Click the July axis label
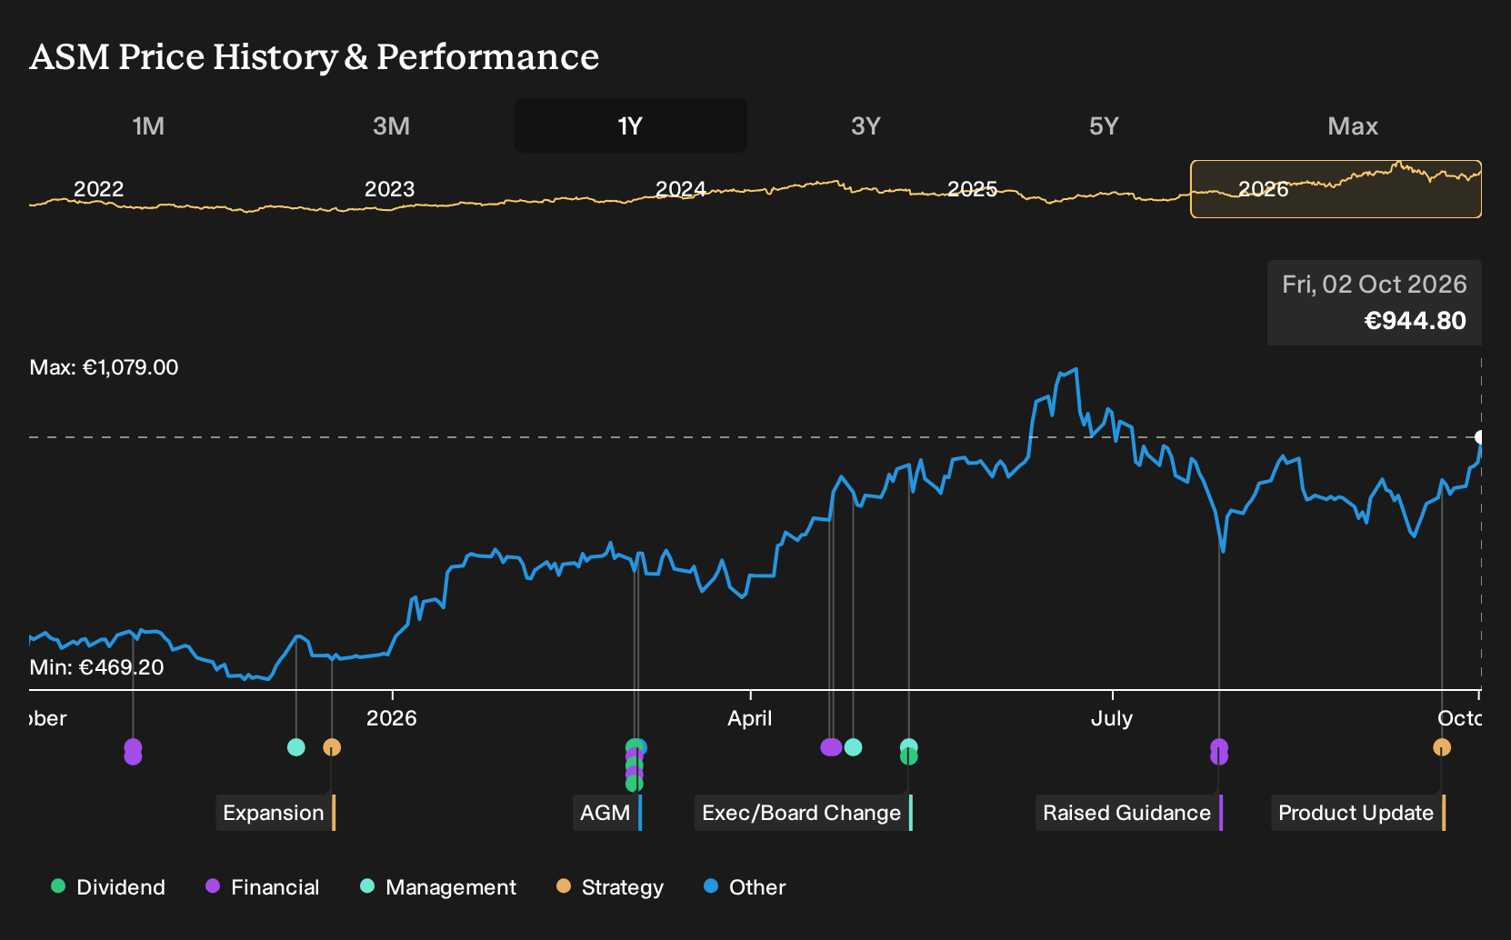The image size is (1511, 940). [x=1112, y=718]
